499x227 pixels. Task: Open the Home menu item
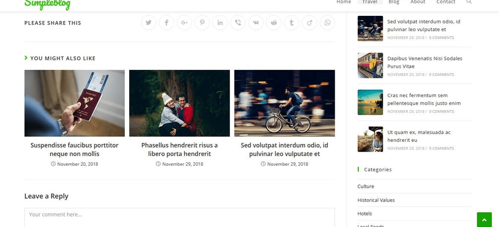coord(344,2)
